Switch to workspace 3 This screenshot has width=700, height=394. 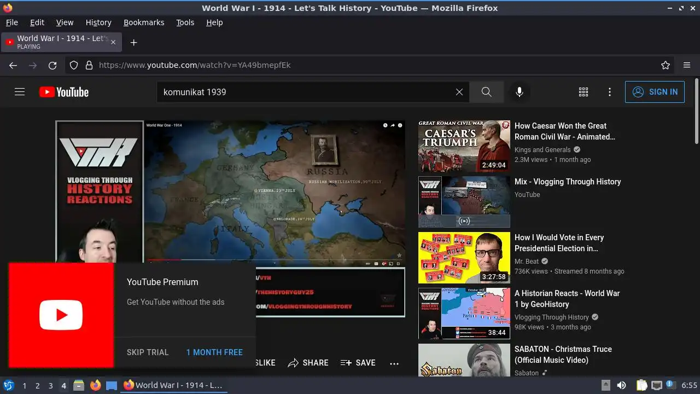point(50,385)
